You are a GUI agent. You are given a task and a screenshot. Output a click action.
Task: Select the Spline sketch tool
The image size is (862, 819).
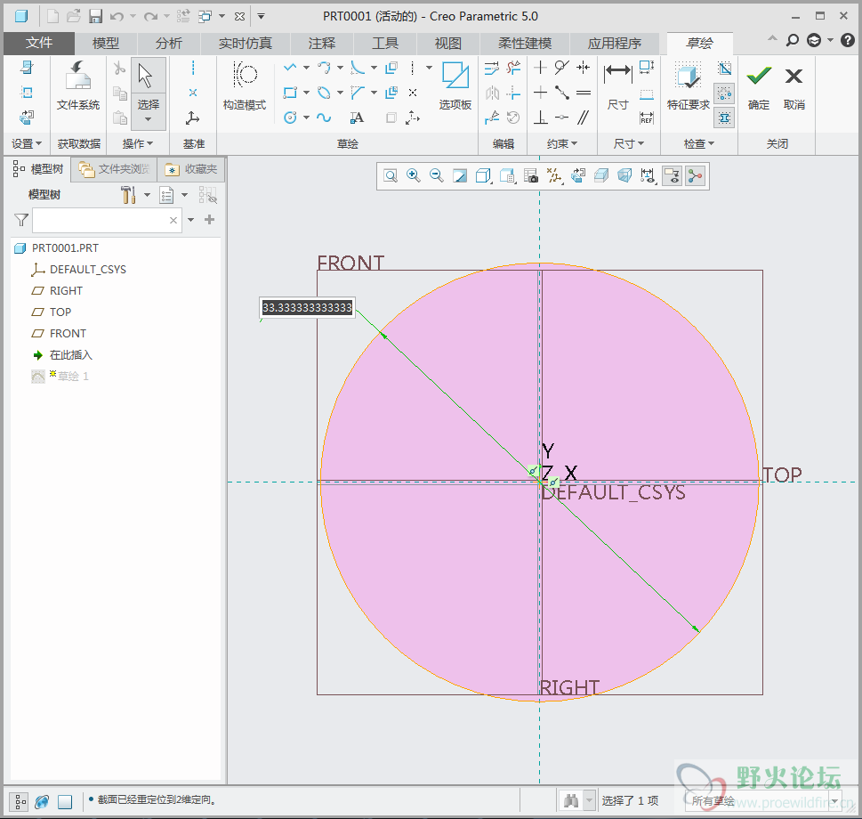click(x=324, y=118)
